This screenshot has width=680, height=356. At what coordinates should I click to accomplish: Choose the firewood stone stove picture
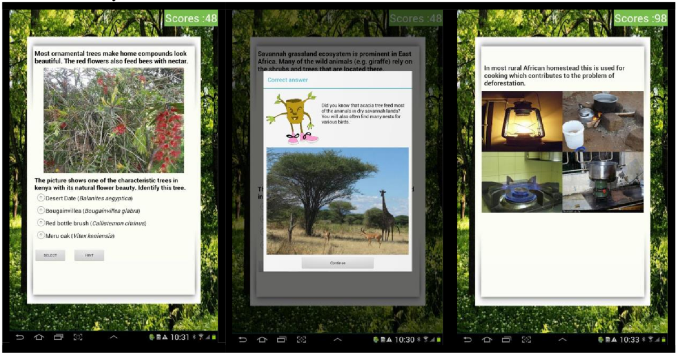[603, 121]
